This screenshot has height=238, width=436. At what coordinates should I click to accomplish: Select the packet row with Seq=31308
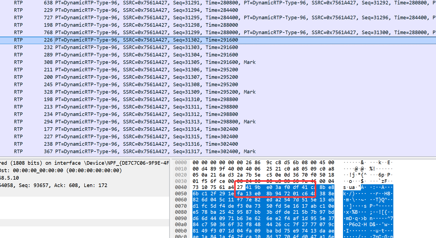218,85
